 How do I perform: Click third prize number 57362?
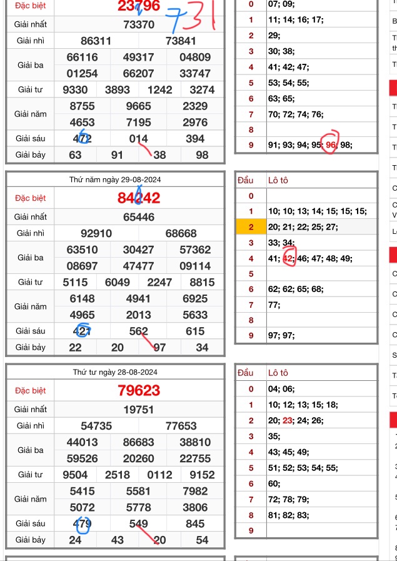point(195,250)
